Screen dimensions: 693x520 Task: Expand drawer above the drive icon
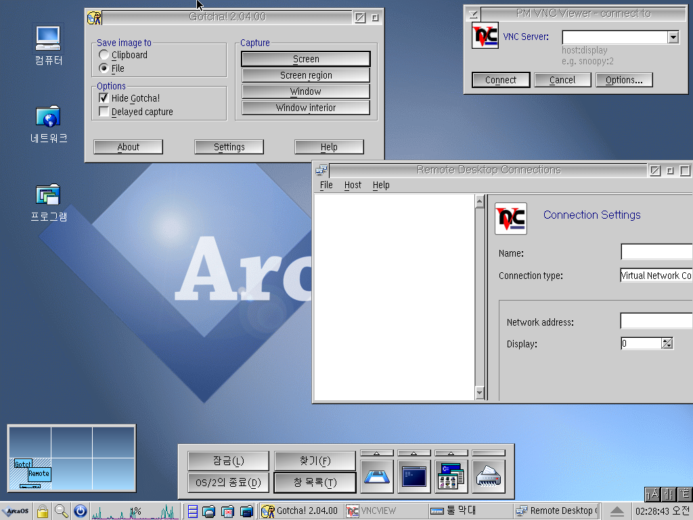tap(377, 453)
